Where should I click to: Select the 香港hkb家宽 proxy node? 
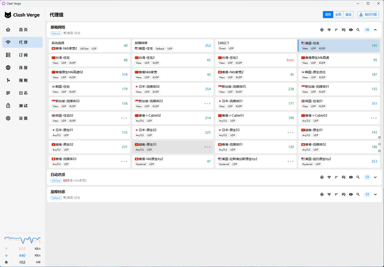click(x=173, y=75)
